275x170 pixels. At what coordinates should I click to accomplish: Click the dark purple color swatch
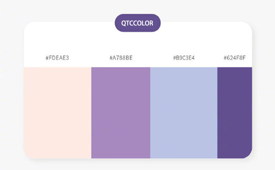(235, 113)
